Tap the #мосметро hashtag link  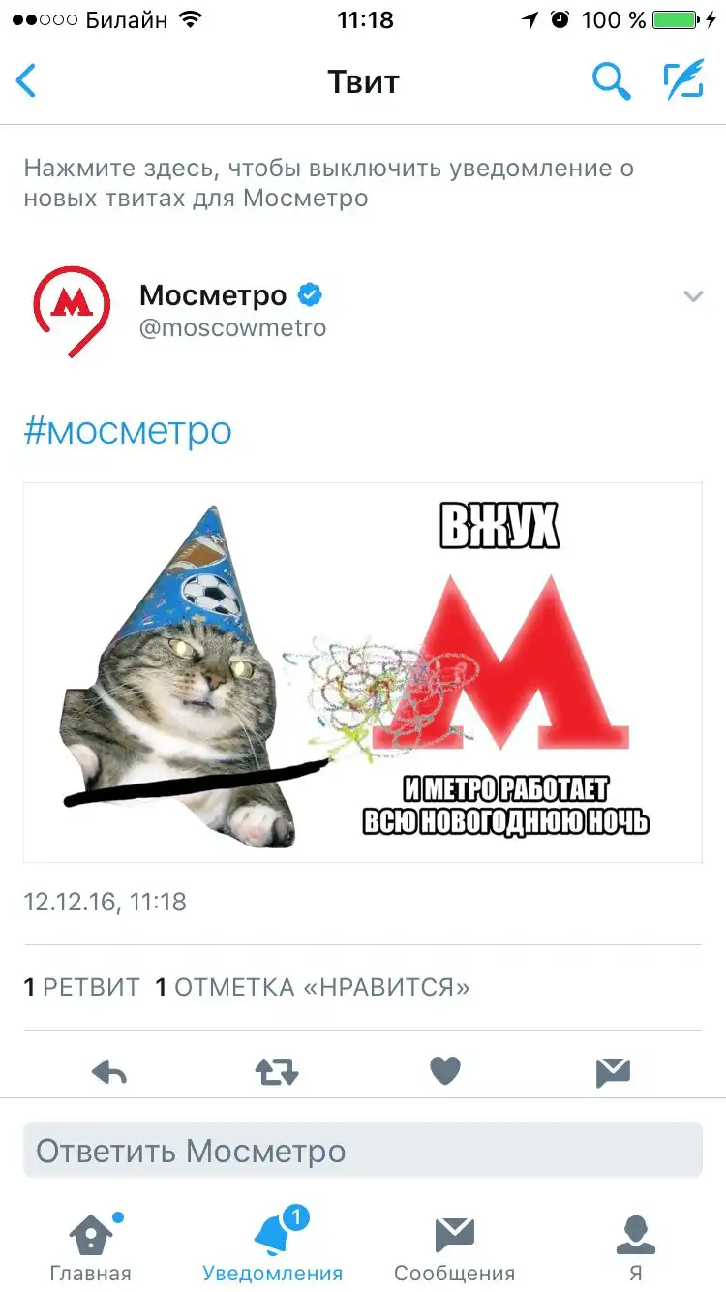pyautogui.click(x=128, y=431)
